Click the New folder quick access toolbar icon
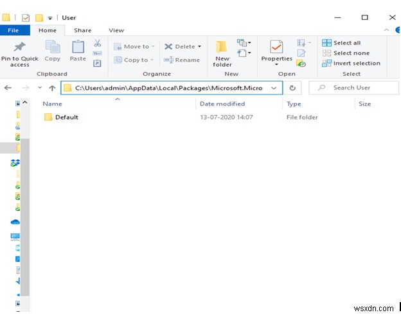The width and height of the screenshot is (401, 315). (x=39, y=17)
